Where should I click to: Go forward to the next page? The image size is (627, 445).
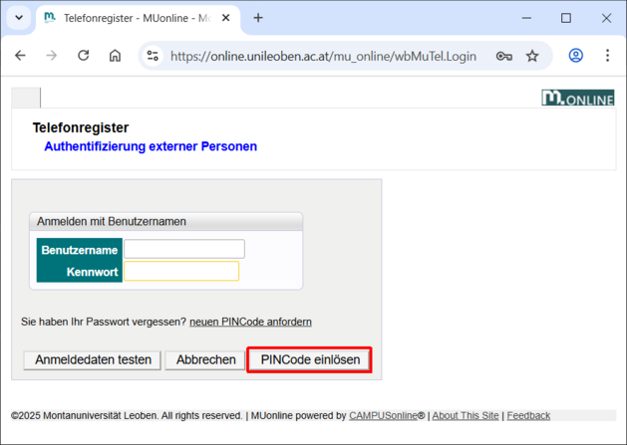[52, 56]
